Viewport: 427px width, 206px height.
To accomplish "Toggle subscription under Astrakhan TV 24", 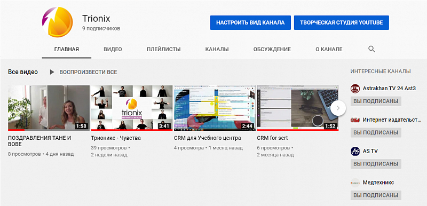I will click(376, 101).
